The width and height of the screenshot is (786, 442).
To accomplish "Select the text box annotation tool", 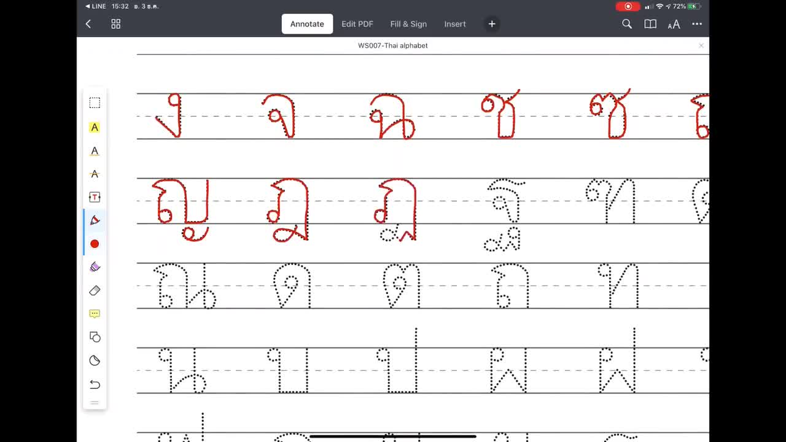I will pos(95,197).
